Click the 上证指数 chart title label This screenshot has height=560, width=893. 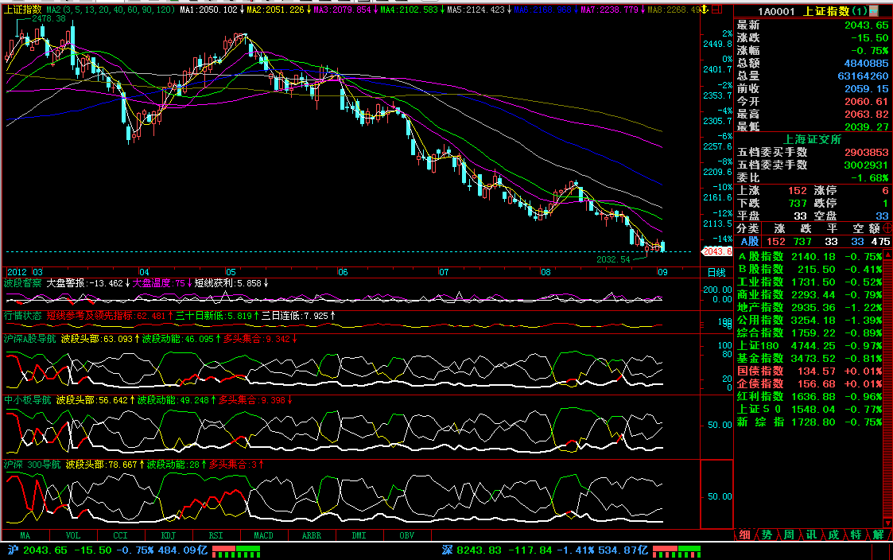pyautogui.click(x=23, y=9)
